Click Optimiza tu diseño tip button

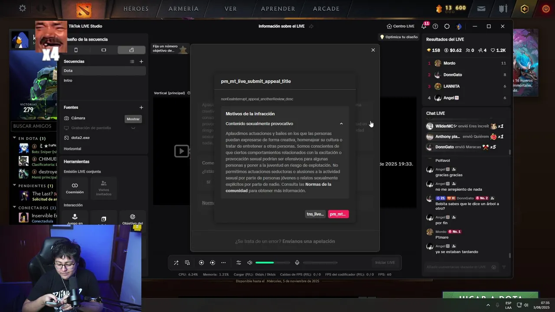399,37
